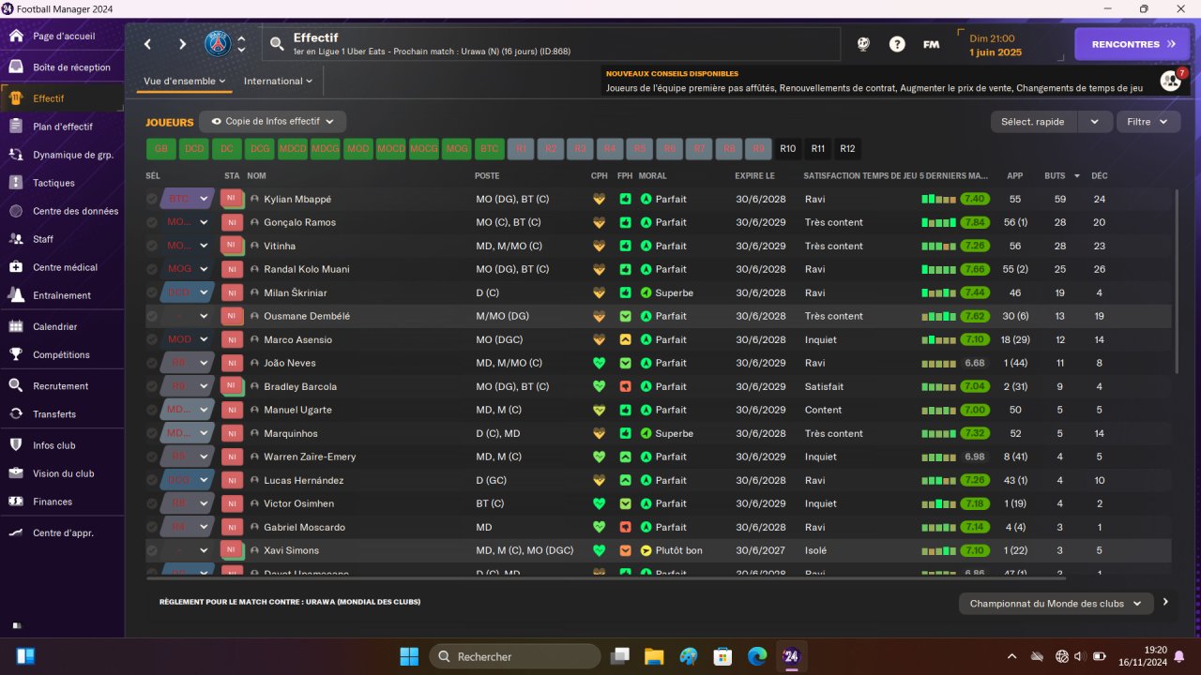
Task: Select the Randal Kolo Muani checkbox
Action: pyautogui.click(x=152, y=269)
